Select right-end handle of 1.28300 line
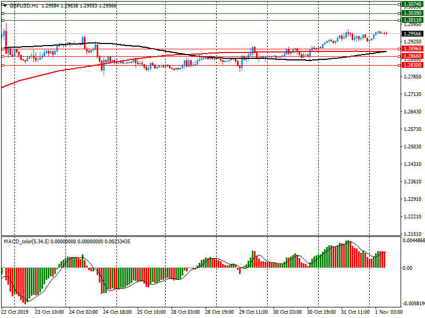This screenshot has width=425, height=318. (399, 66)
